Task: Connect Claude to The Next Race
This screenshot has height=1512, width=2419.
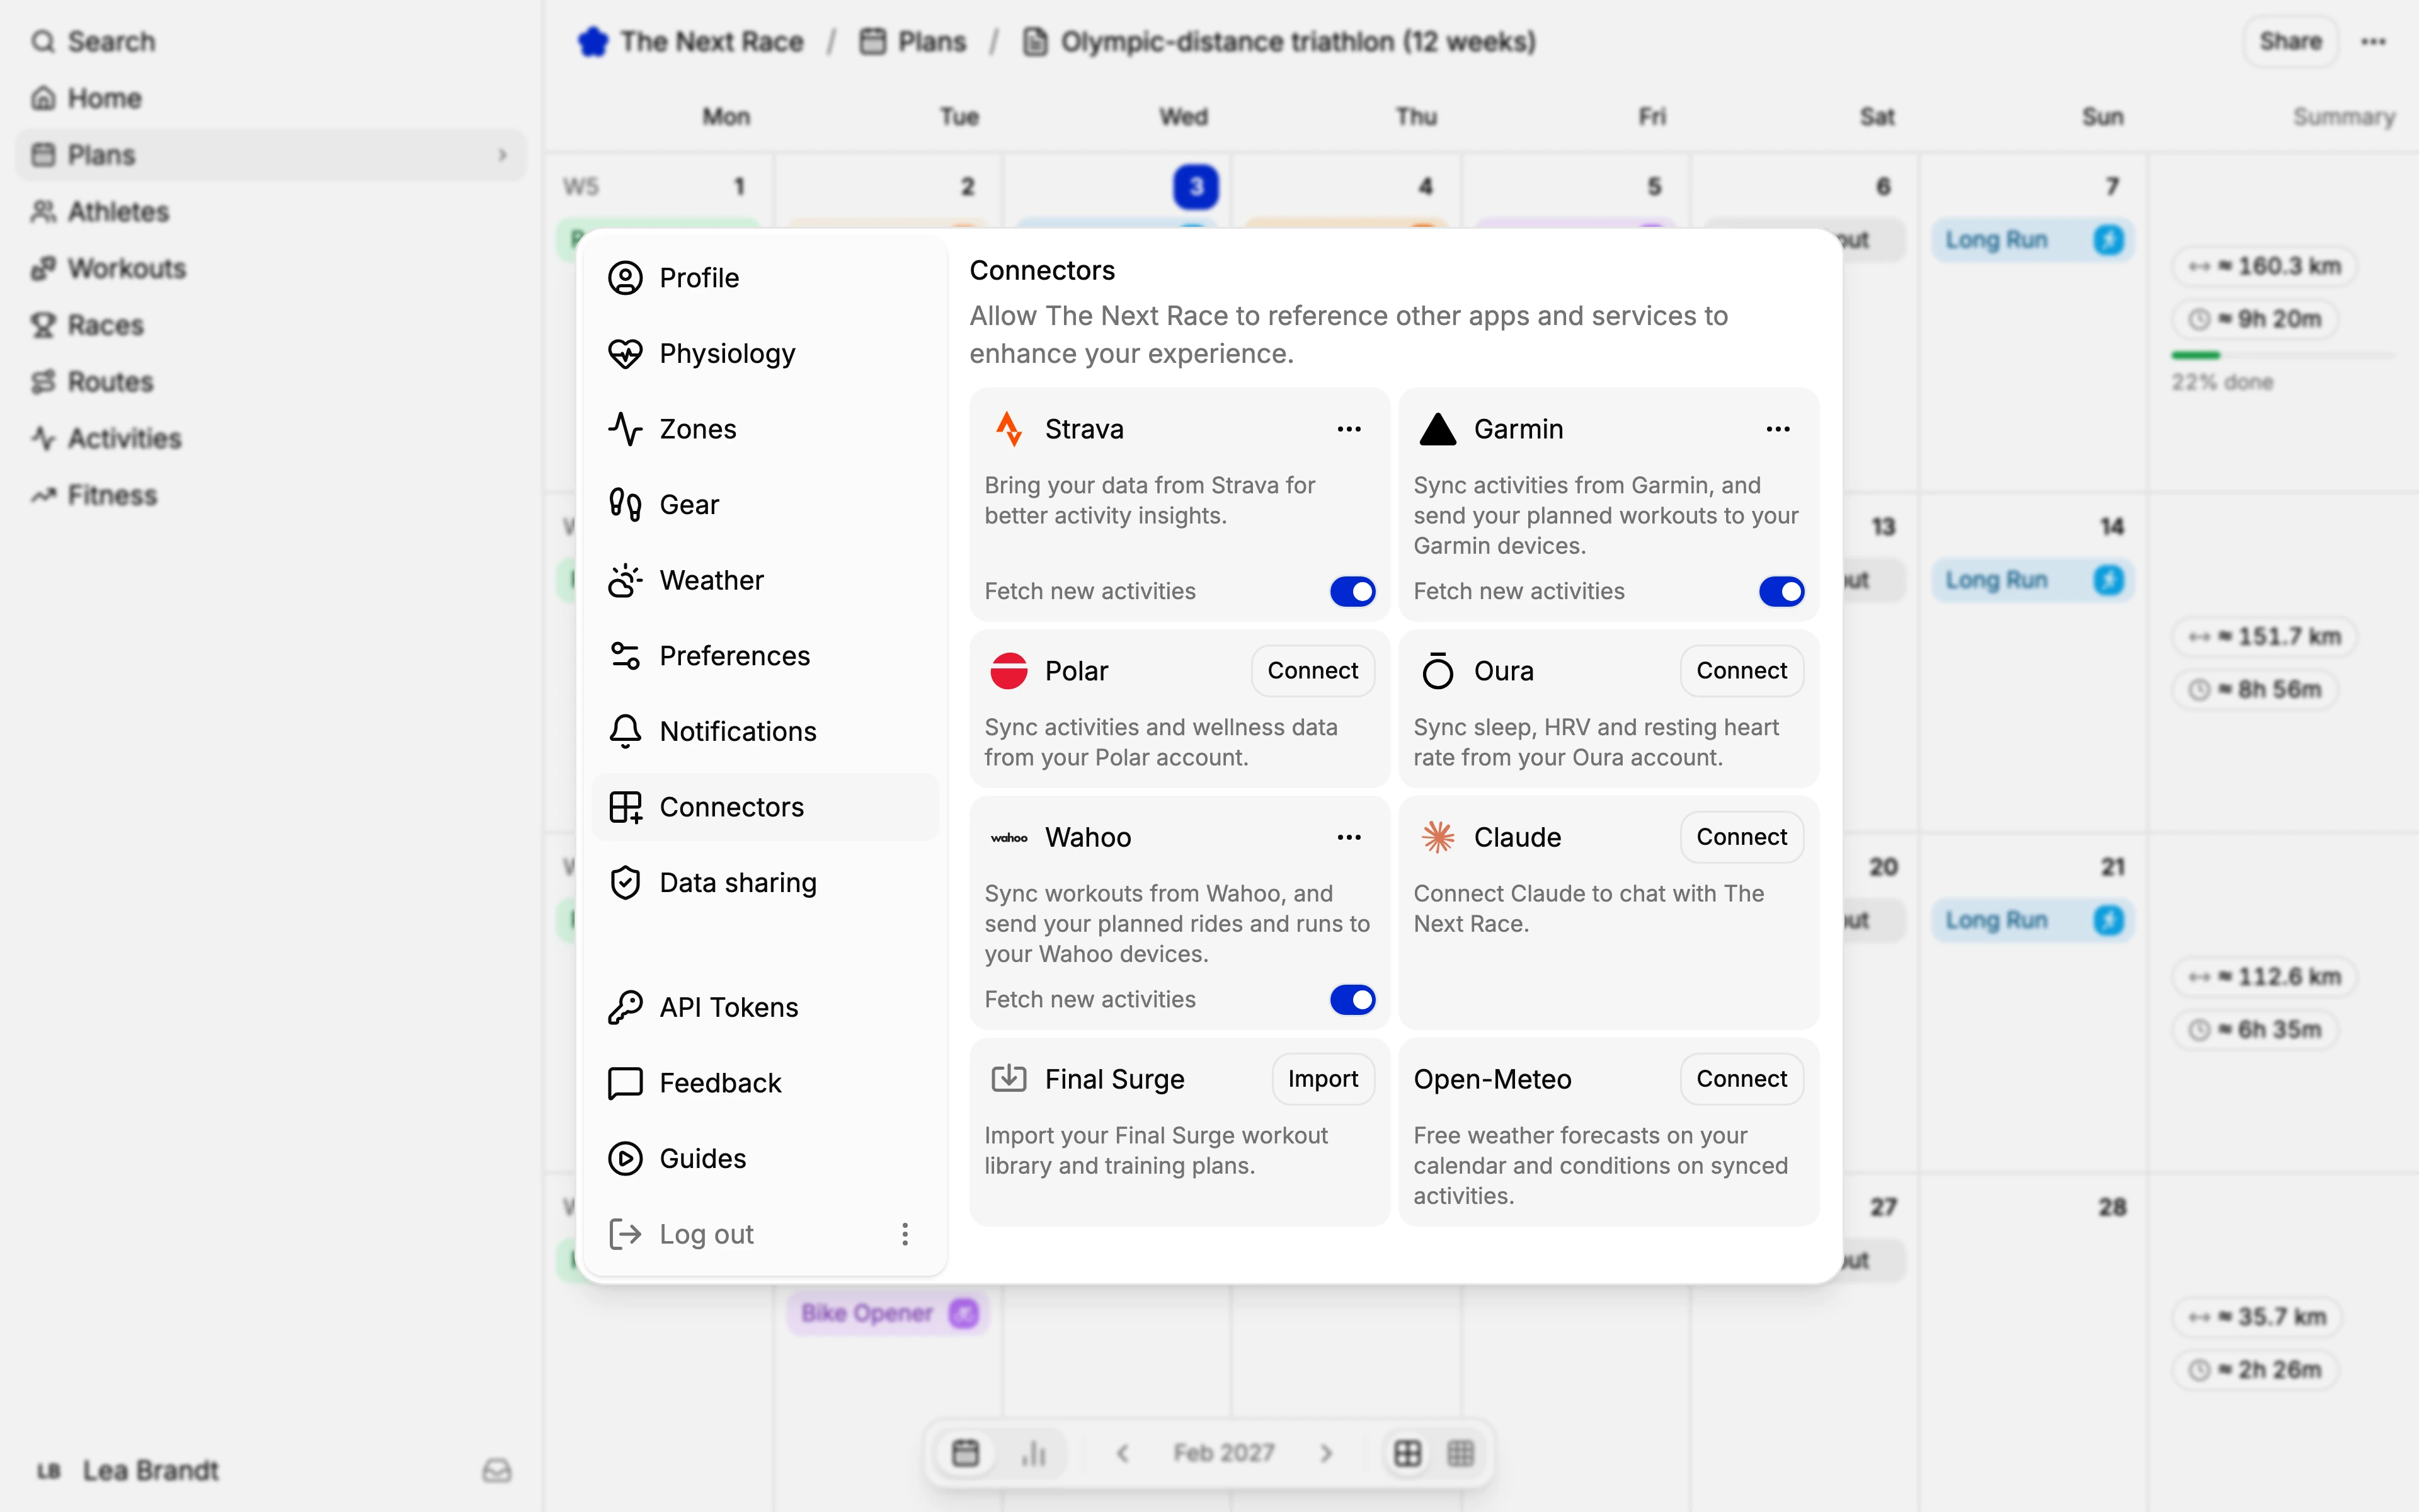Action: 1741,837
